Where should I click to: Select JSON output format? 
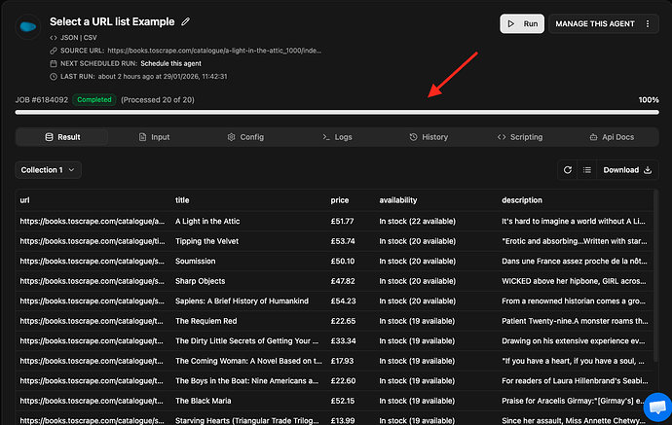[68, 38]
